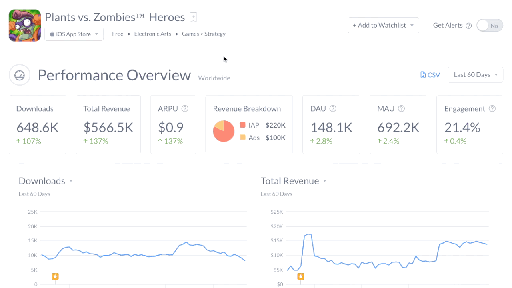Viewport: 512px width, 288px height.
Task: Select the Revenue Breakdown pie chart
Action: [x=223, y=131]
